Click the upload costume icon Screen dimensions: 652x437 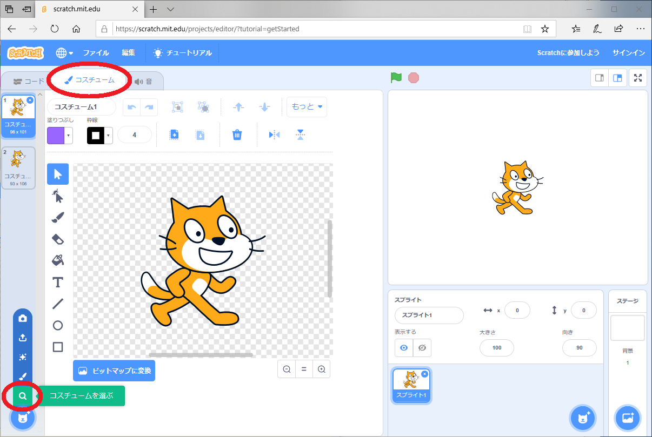click(23, 338)
